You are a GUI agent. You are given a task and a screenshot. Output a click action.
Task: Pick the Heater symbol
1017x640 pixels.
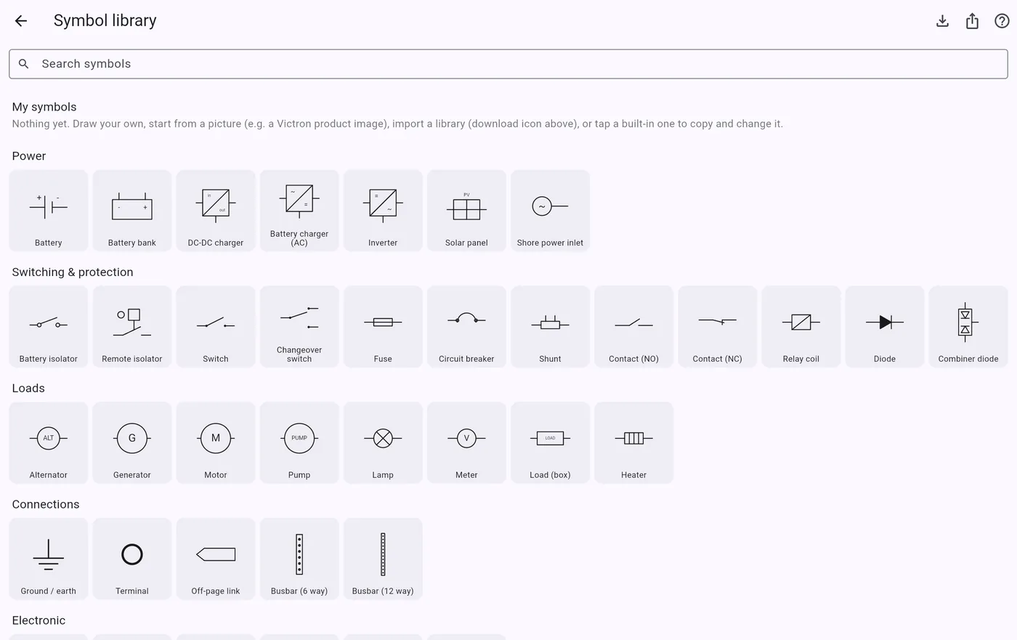(633, 443)
